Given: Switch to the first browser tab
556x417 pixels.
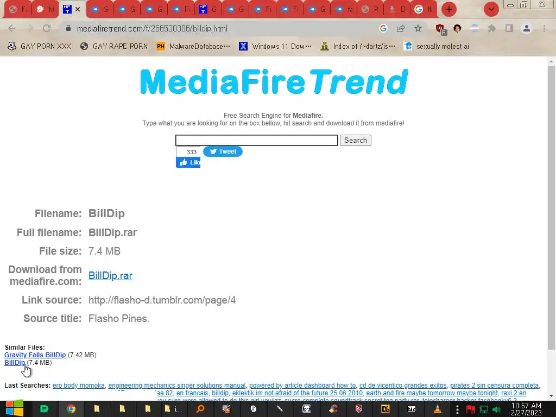Looking at the screenshot, I should click(x=18, y=9).
